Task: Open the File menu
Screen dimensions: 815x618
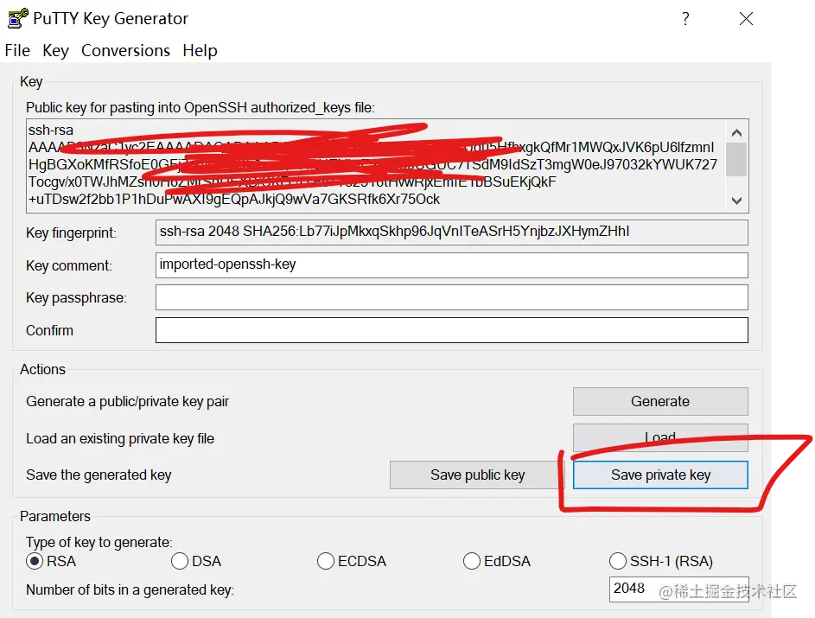Action: [17, 50]
